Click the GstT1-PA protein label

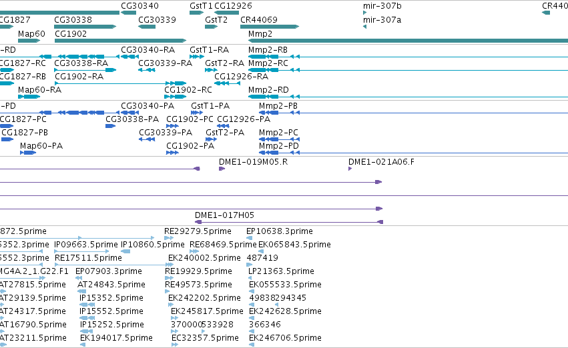[x=210, y=106]
